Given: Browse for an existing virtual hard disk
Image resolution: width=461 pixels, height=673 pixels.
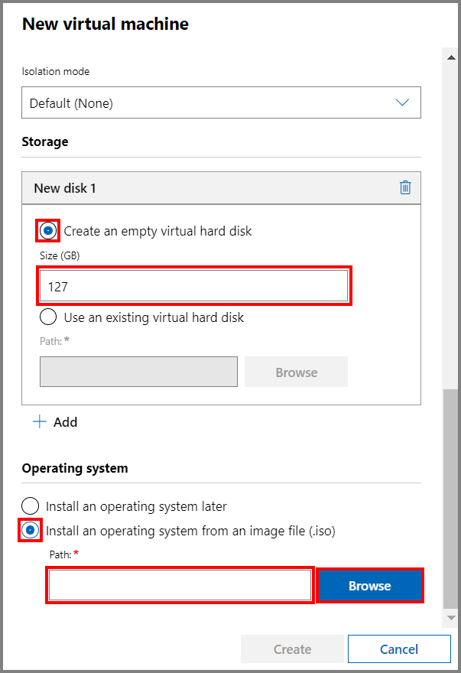Looking at the screenshot, I should coord(296,372).
